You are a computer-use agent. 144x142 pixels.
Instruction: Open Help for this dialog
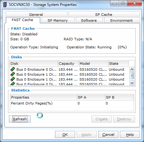(130, 135)
